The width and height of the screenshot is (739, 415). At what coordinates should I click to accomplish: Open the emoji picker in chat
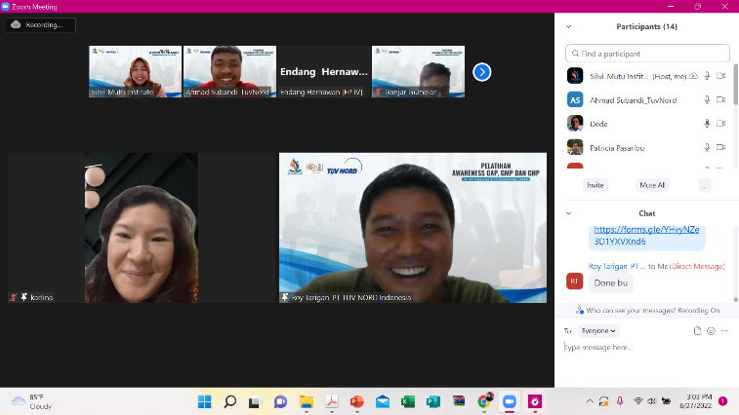[711, 331]
